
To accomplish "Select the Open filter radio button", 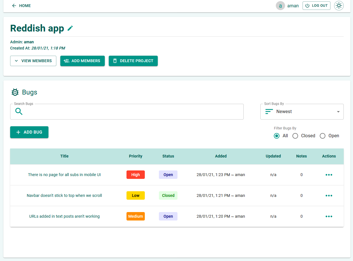I will [322, 136].
